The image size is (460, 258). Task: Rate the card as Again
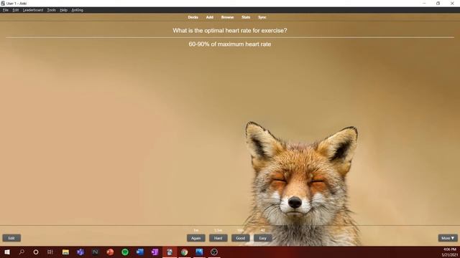tap(196, 238)
